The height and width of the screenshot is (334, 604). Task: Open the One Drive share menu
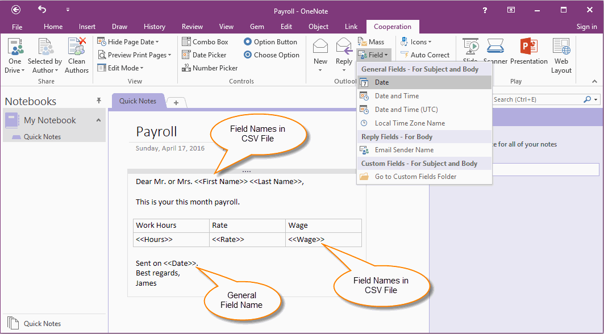tap(15, 56)
